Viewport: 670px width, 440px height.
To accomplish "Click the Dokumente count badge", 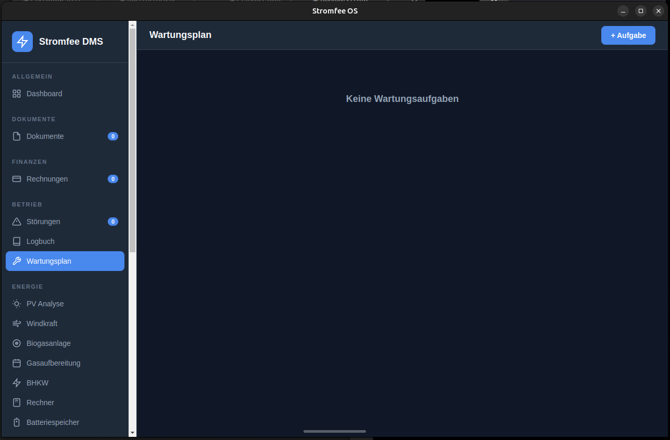I will click(112, 136).
